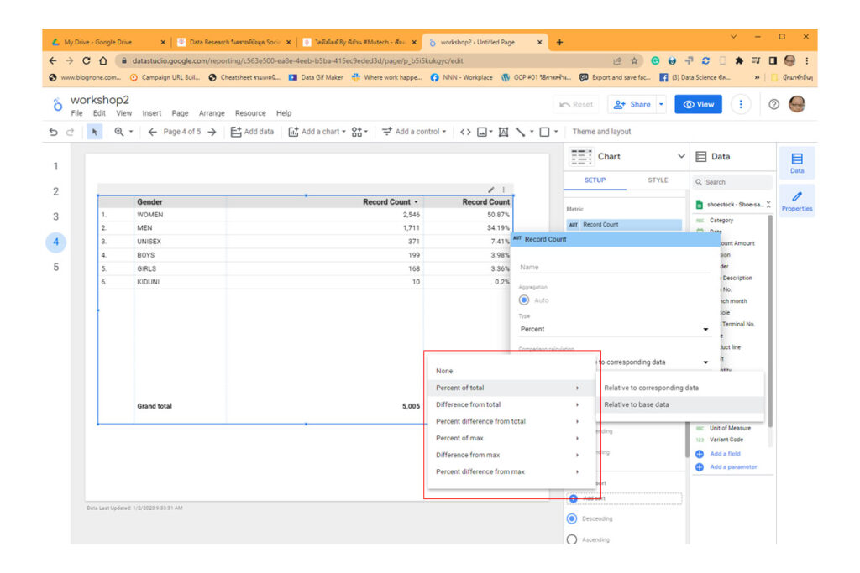Open the zoom level dropdown

(x=124, y=132)
